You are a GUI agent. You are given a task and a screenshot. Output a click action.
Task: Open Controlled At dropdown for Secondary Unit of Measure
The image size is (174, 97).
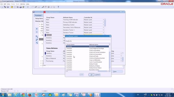[103, 27]
